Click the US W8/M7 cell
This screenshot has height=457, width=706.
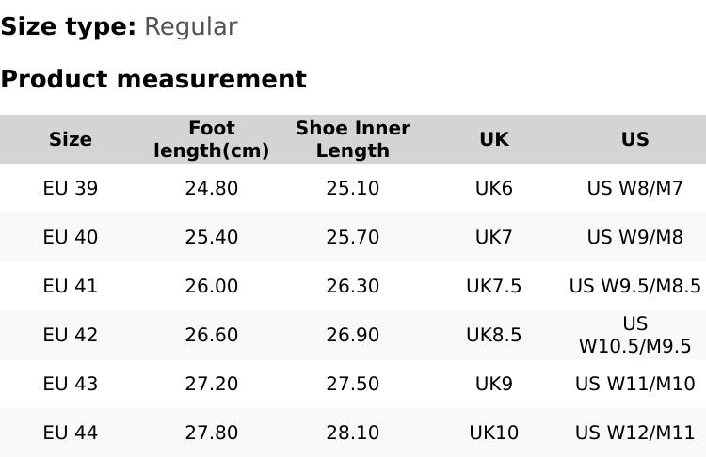(x=635, y=188)
